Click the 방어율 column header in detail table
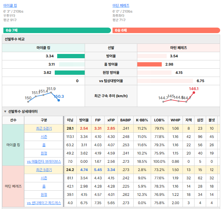Screen dimensions: 222x209 pyautogui.click(x=84, y=120)
